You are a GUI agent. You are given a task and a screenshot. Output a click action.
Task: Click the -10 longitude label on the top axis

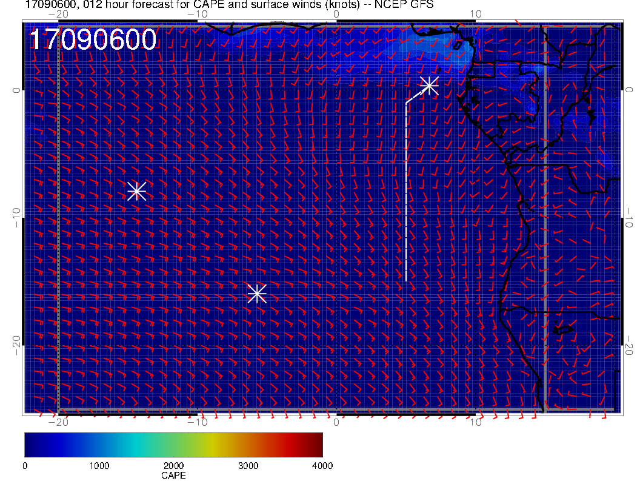pyautogui.click(x=197, y=13)
